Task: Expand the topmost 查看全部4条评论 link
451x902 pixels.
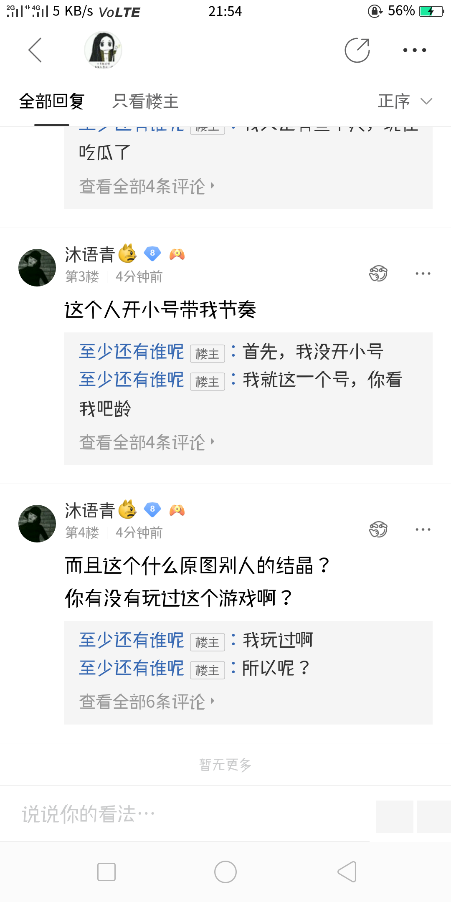Action: click(147, 186)
